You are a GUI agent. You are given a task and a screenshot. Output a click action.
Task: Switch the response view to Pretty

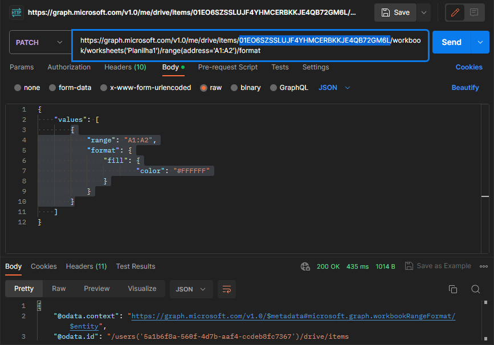click(24, 289)
